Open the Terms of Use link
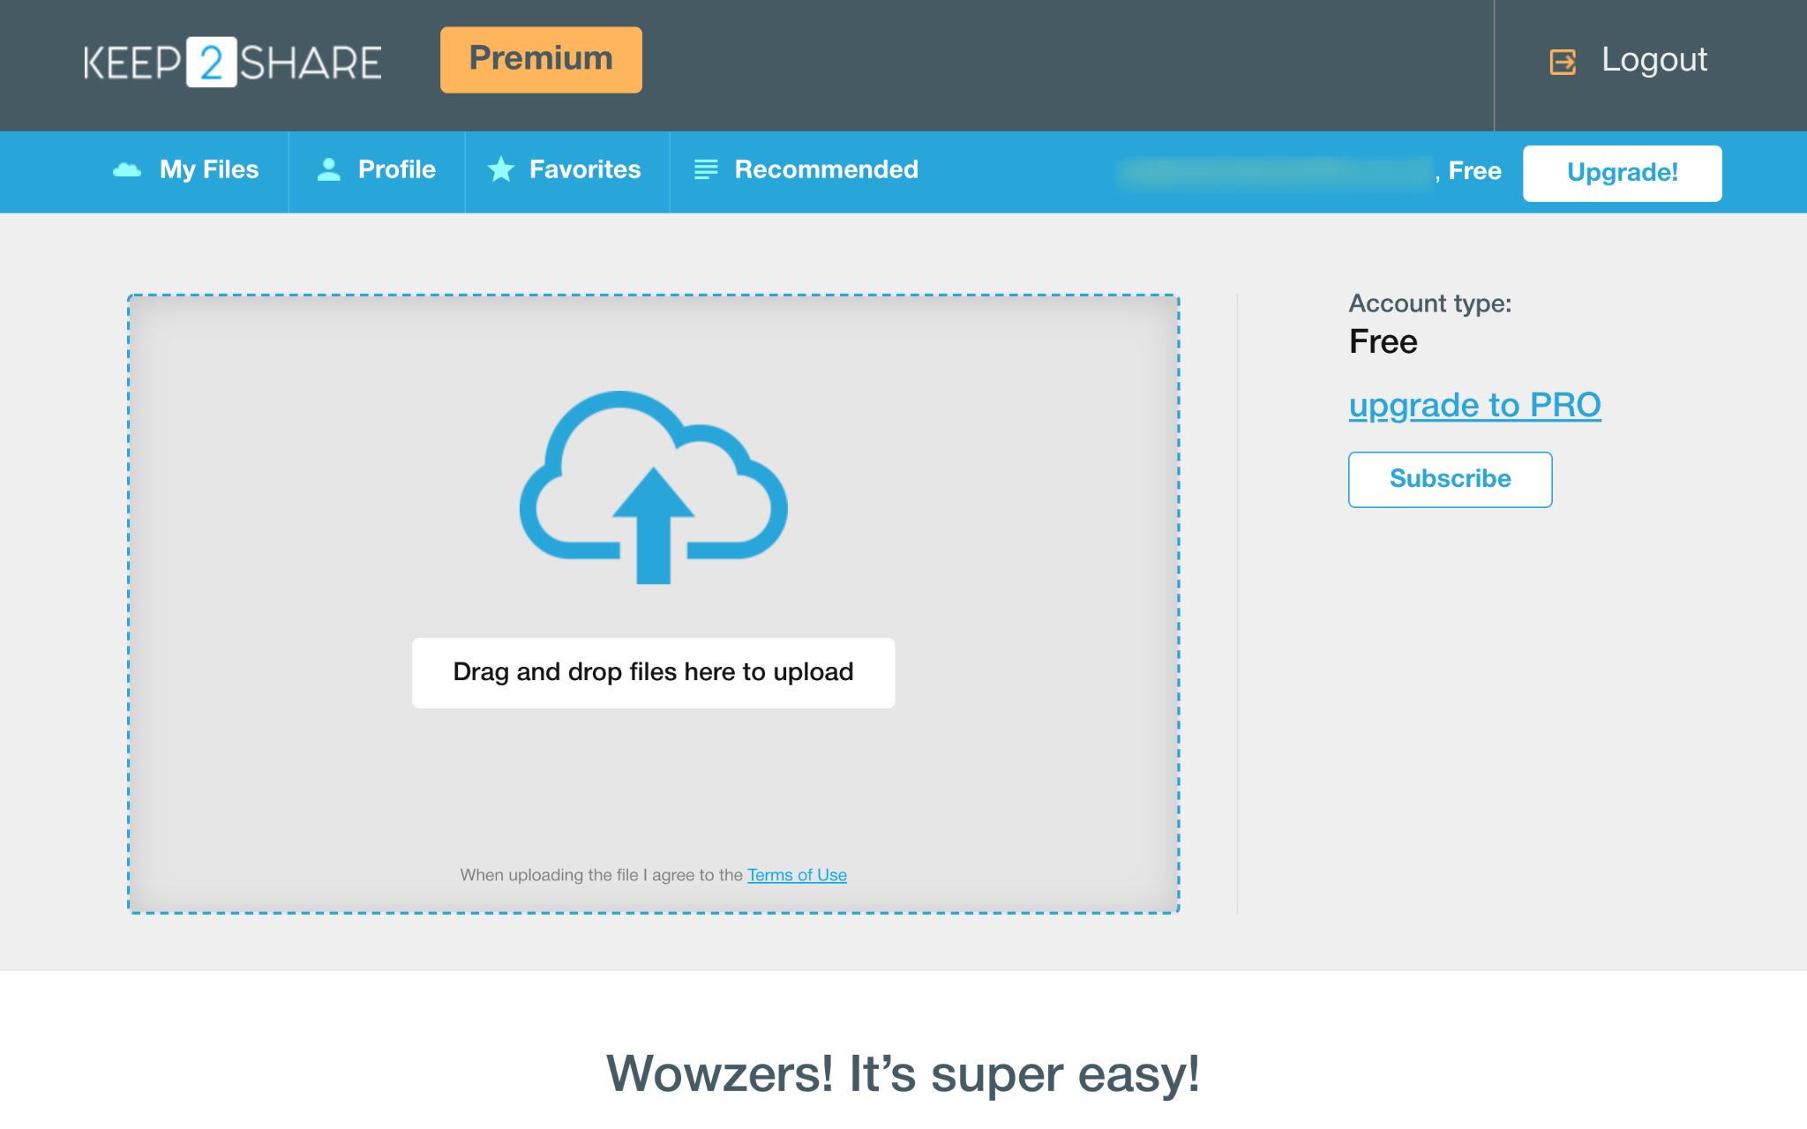This screenshot has width=1807, height=1129. coord(797,875)
